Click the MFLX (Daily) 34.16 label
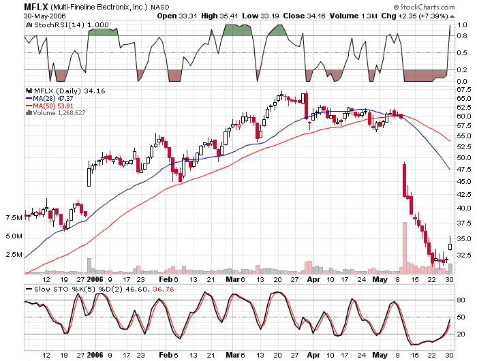The width and height of the screenshot is (477, 361). (x=70, y=91)
